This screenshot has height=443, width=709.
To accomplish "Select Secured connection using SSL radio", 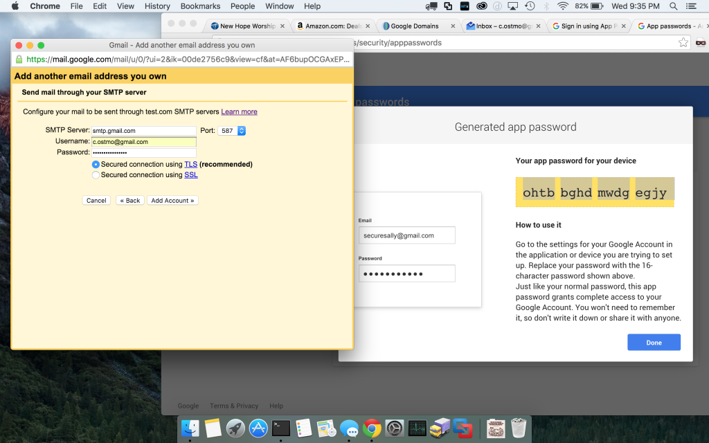I will point(96,175).
